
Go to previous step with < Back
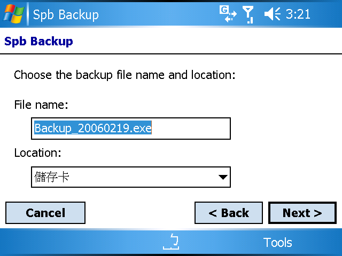coord(229,213)
